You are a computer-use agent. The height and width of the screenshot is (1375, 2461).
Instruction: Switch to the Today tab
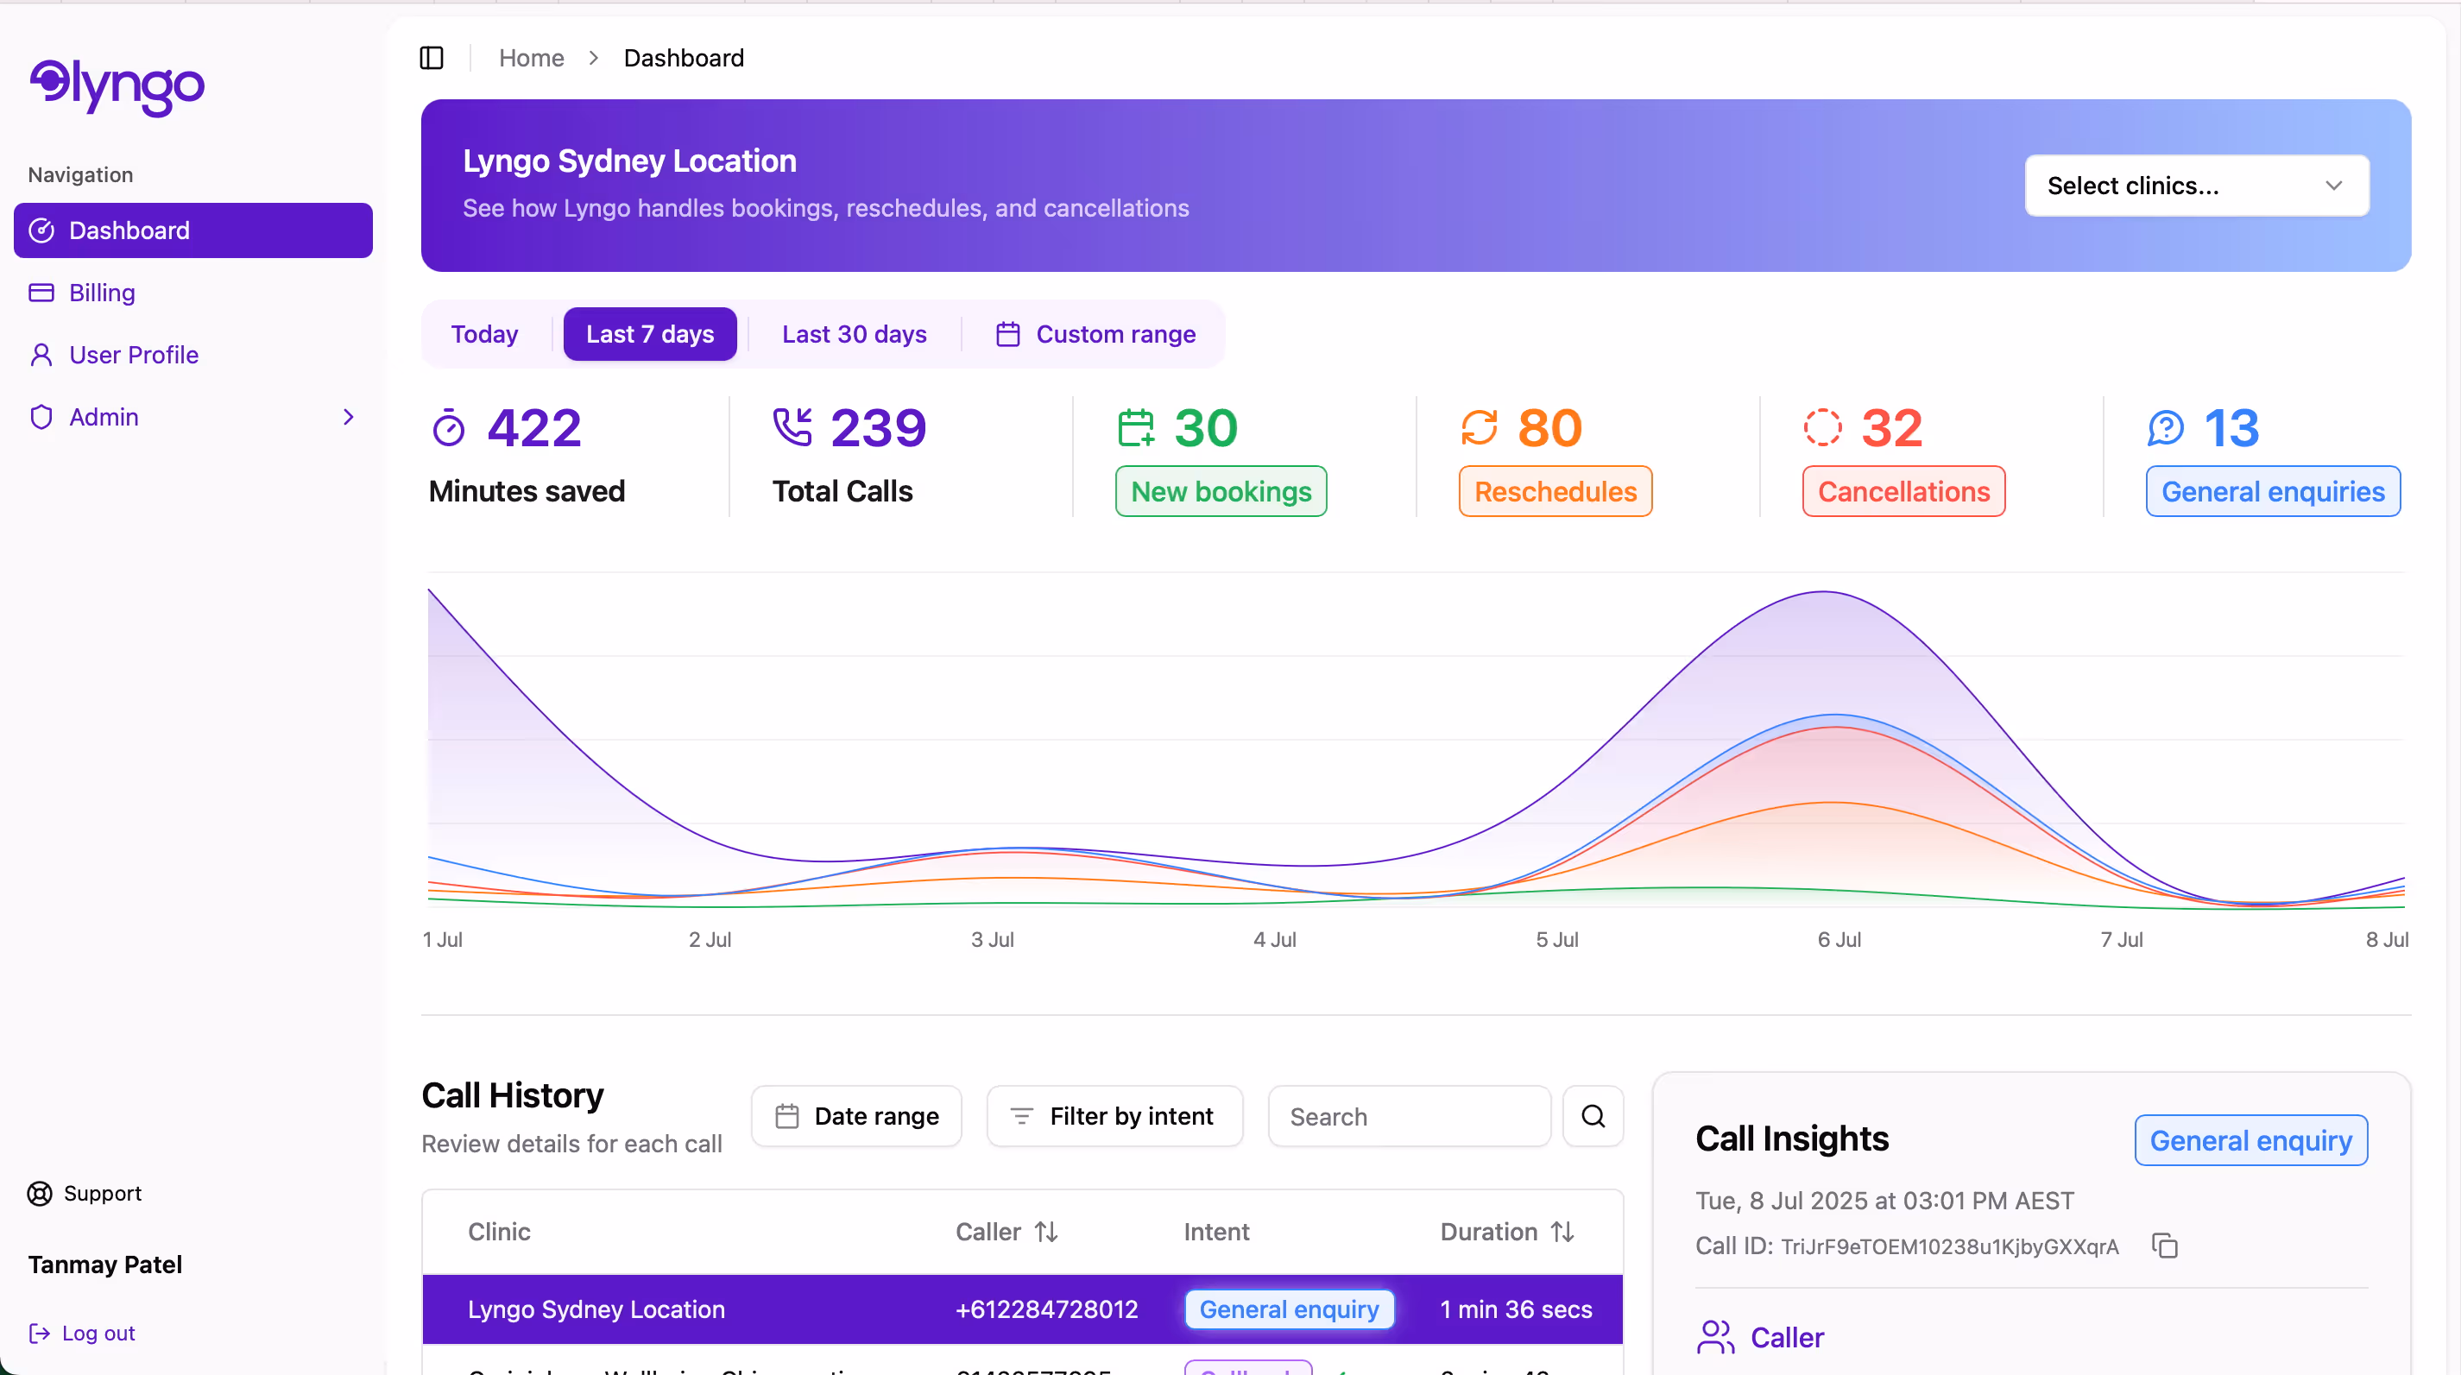coord(484,333)
